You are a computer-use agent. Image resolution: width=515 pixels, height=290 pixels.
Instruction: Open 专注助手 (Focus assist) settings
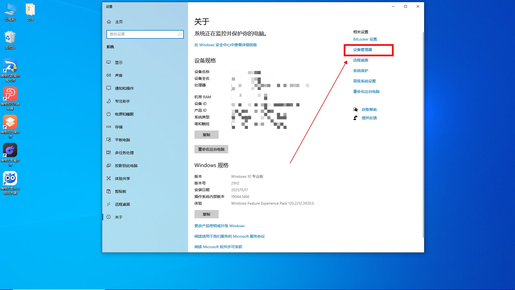pyautogui.click(x=122, y=101)
